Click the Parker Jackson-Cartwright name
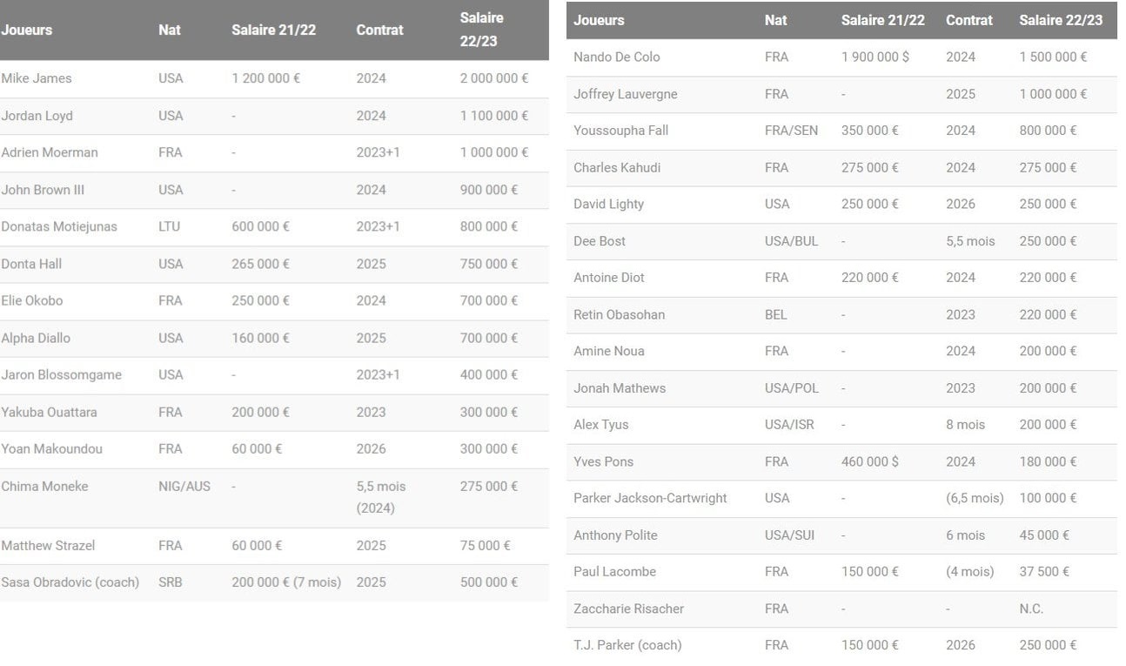The height and width of the screenshot is (666, 1126). (x=650, y=498)
